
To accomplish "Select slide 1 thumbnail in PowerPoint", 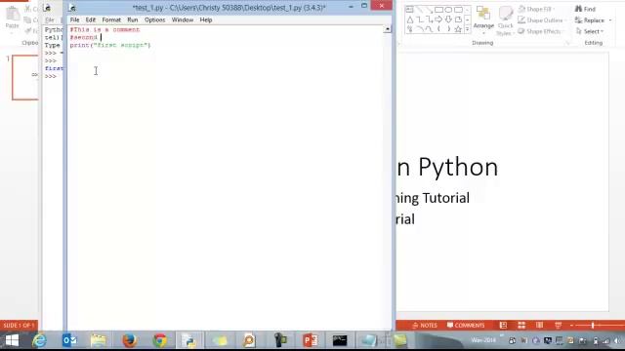I will (x=25, y=77).
